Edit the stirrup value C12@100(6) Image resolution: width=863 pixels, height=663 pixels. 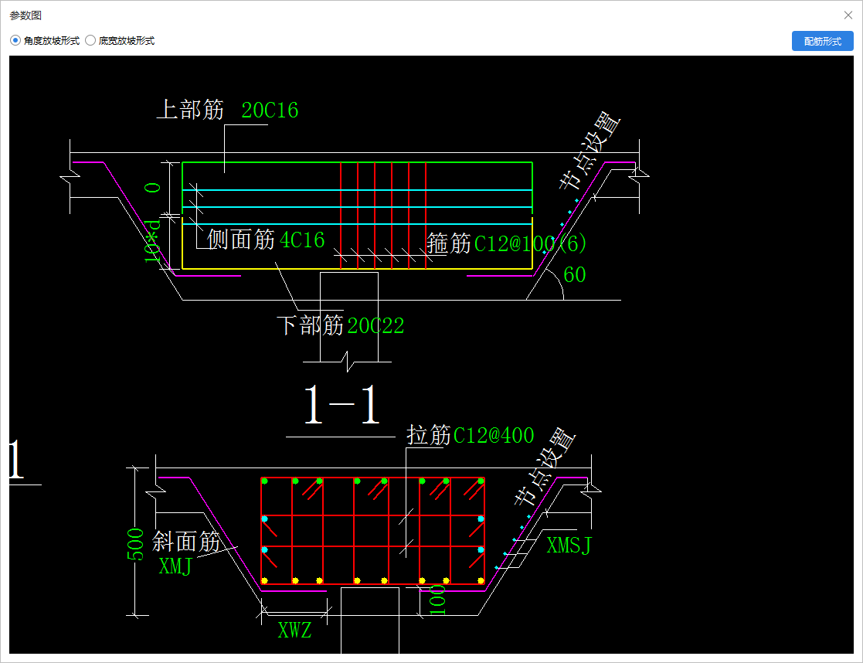tap(530, 243)
